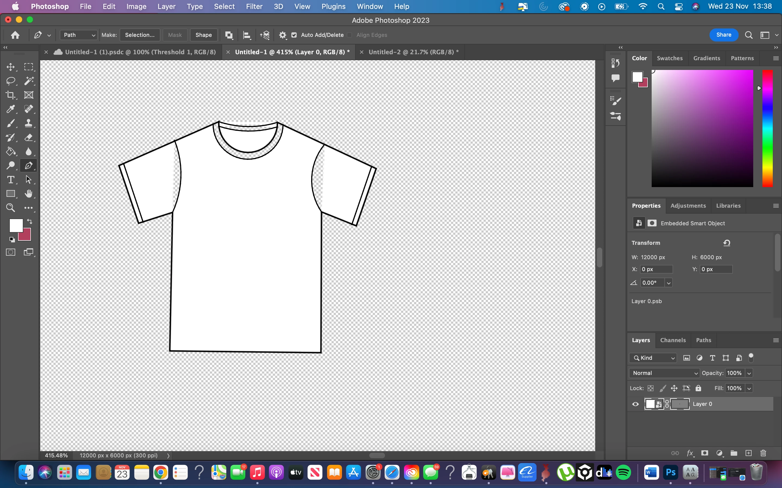This screenshot has height=488, width=782.
Task: Select the Lasso tool
Action: point(10,81)
